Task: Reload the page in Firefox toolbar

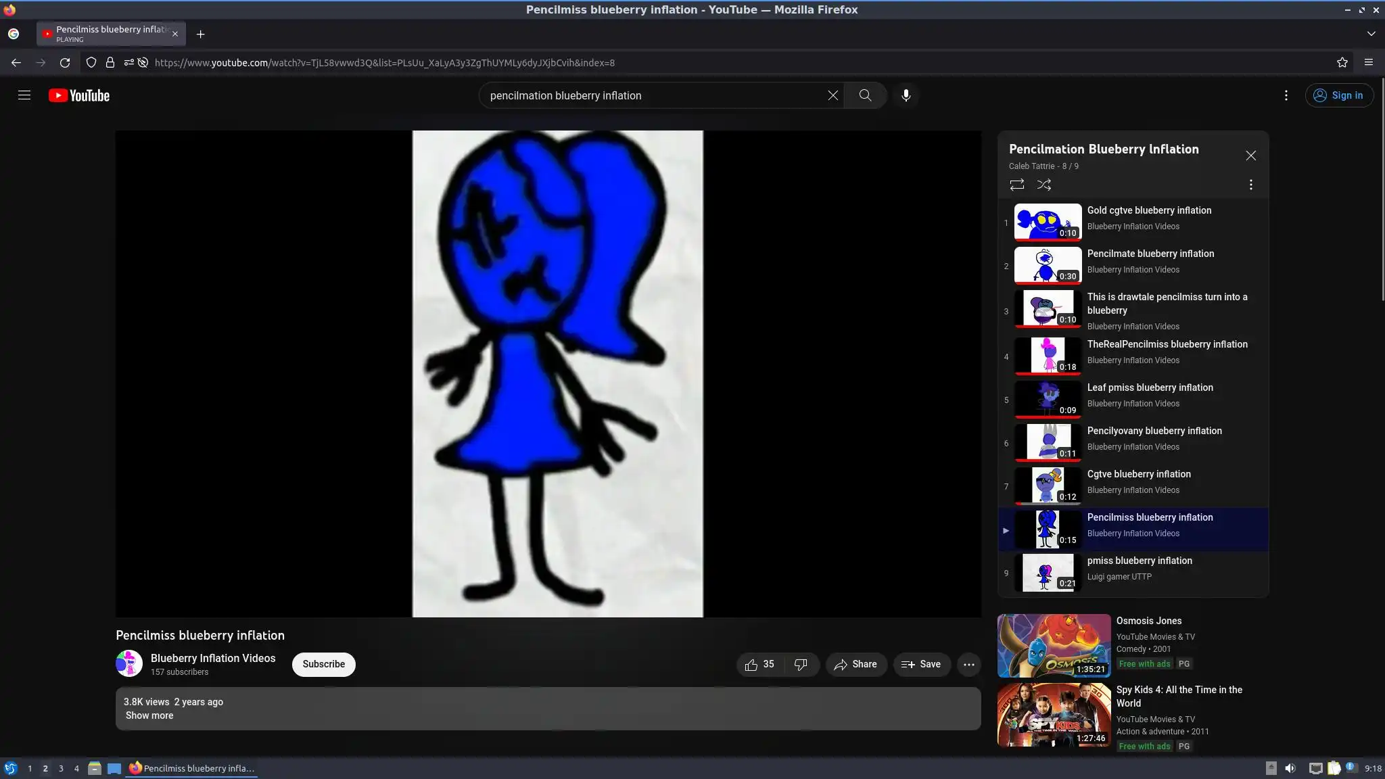Action: pyautogui.click(x=65, y=62)
